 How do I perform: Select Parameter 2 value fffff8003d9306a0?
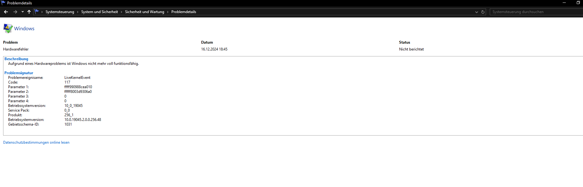click(78, 92)
